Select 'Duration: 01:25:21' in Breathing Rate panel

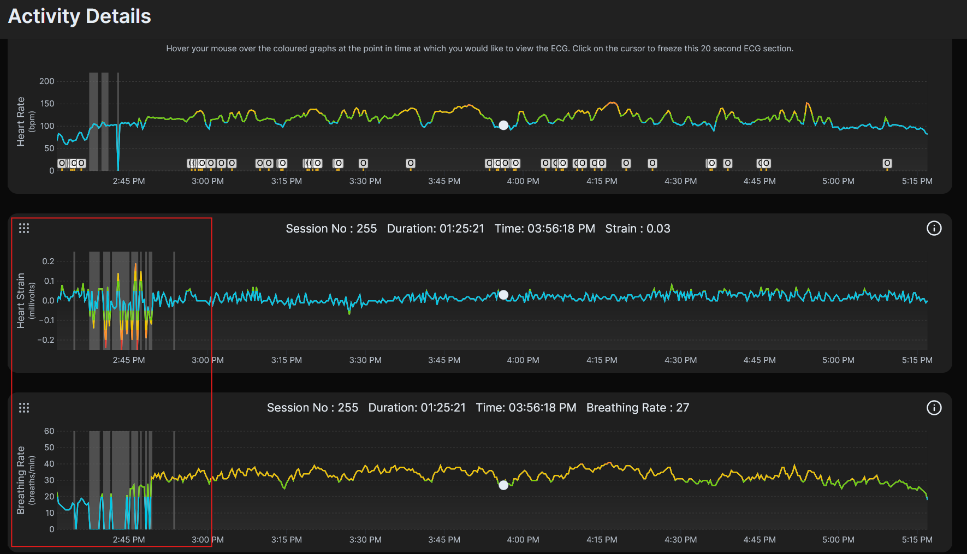pos(417,408)
